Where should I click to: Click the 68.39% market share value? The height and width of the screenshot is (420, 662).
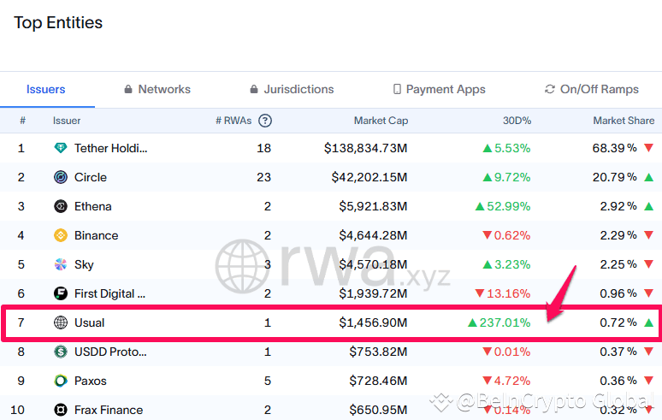pos(615,148)
